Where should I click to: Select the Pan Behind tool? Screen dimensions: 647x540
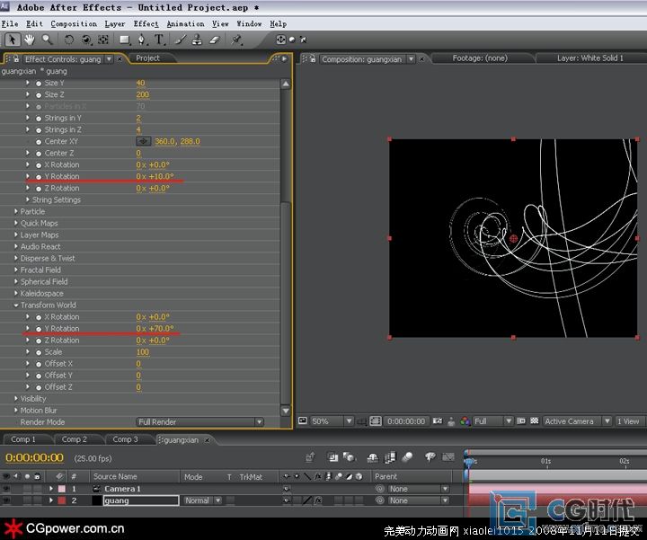click(x=103, y=40)
